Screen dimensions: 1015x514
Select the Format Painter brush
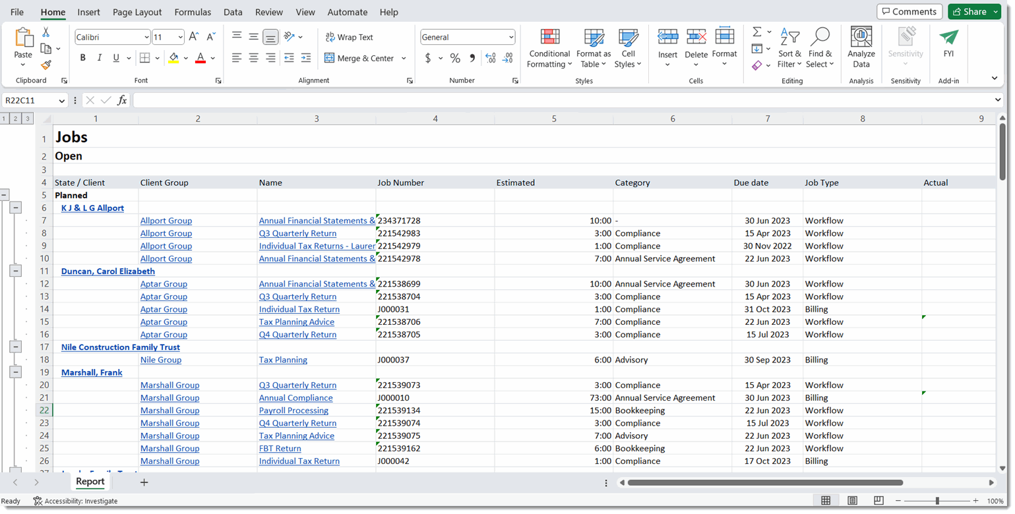[46, 65]
